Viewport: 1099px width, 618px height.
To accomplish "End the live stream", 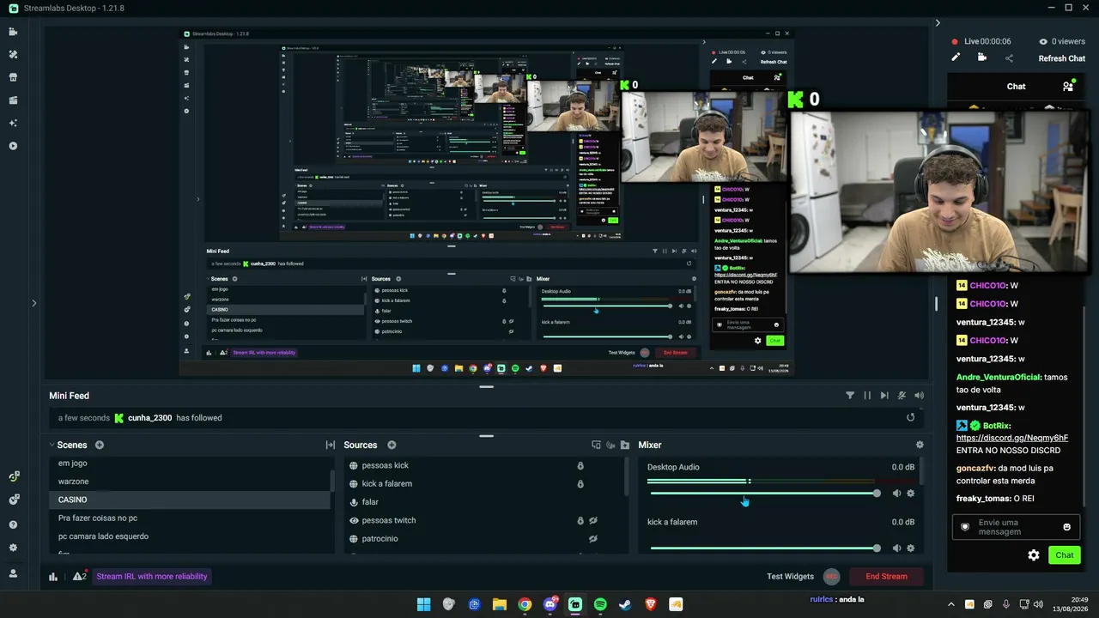I will (x=886, y=577).
